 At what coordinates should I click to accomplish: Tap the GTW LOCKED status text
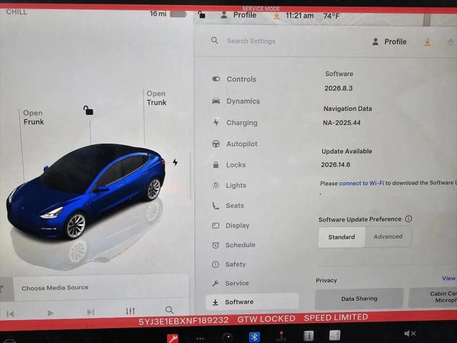(266, 319)
